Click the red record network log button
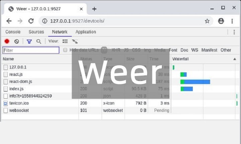241x144 pixels. [7, 41]
